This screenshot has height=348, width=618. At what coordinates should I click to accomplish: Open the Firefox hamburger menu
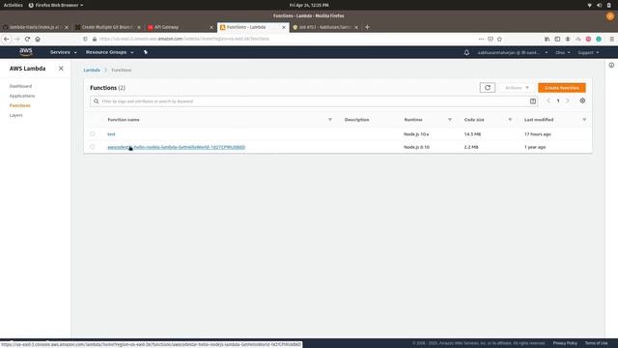pyautogui.click(x=611, y=39)
